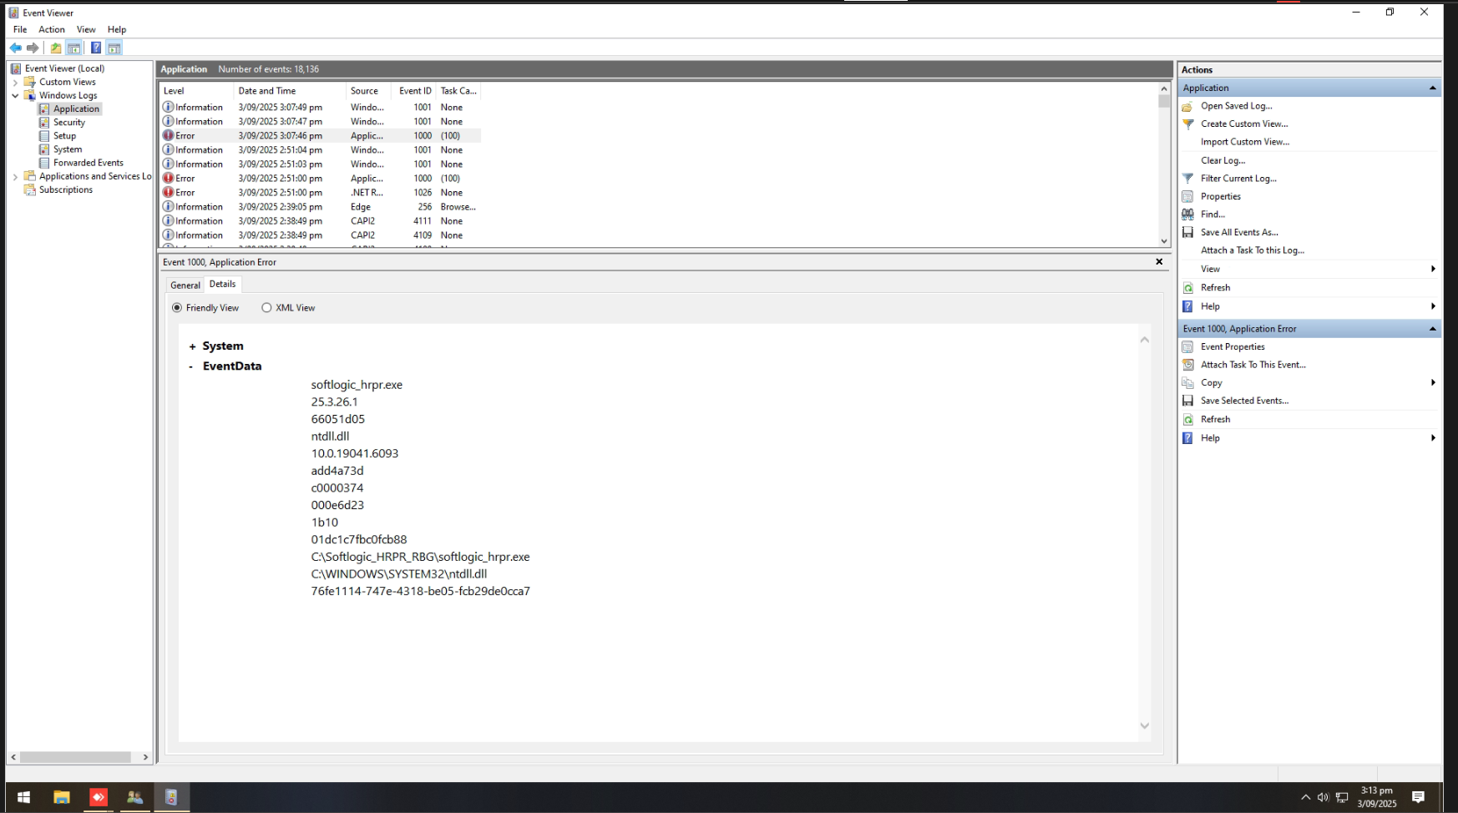The image size is (1458, 813).
Task: Open File Explorer from the taskbar
Action: [x=61, y=797]
